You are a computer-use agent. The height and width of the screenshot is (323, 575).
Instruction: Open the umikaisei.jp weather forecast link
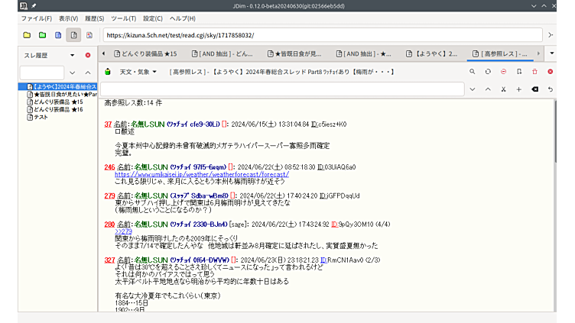(x=202, y=174)
